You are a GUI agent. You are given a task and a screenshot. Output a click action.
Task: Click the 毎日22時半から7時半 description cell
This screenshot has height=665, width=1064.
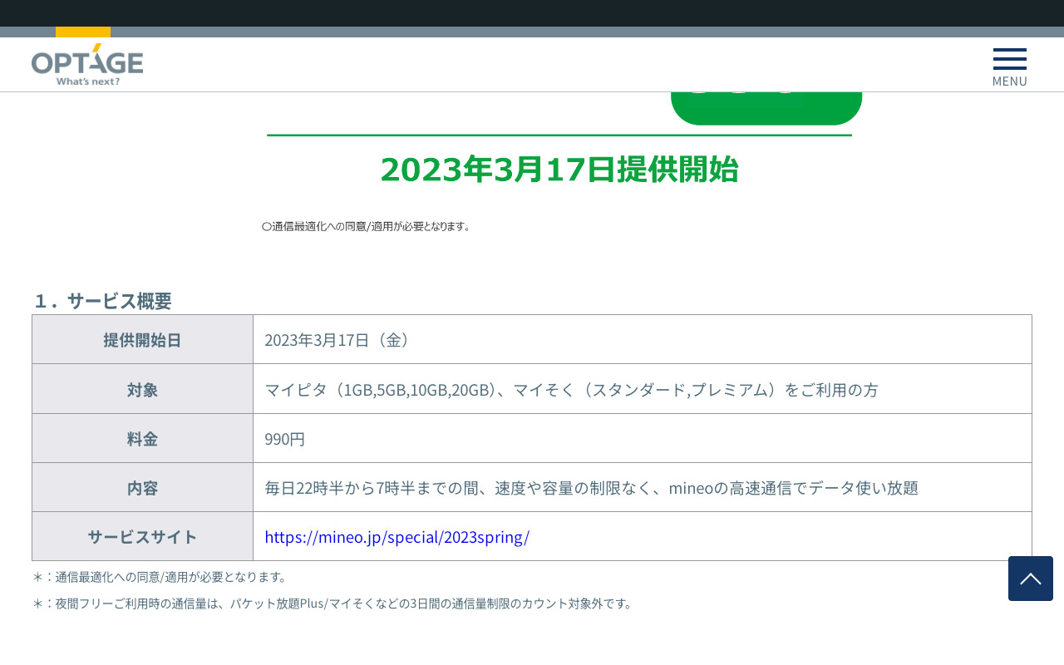tap(591, 488)
